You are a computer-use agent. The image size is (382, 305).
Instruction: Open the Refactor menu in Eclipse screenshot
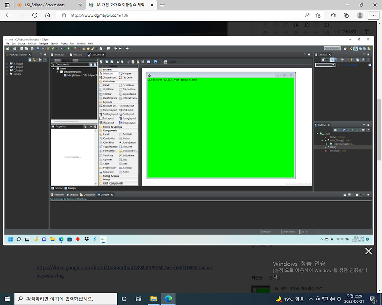pyautogui.click(x=32, y=44)
